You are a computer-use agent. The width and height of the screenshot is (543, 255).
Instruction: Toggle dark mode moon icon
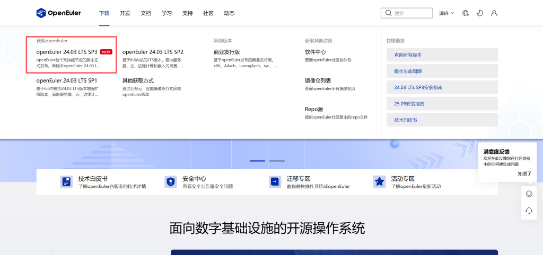(x=480, y=13)
